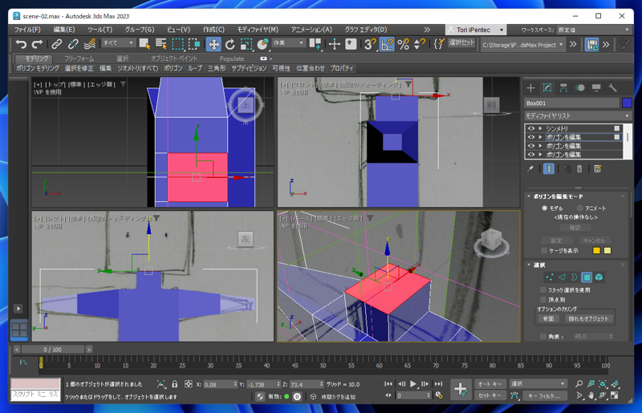Toggle Angle Snap

387,44
